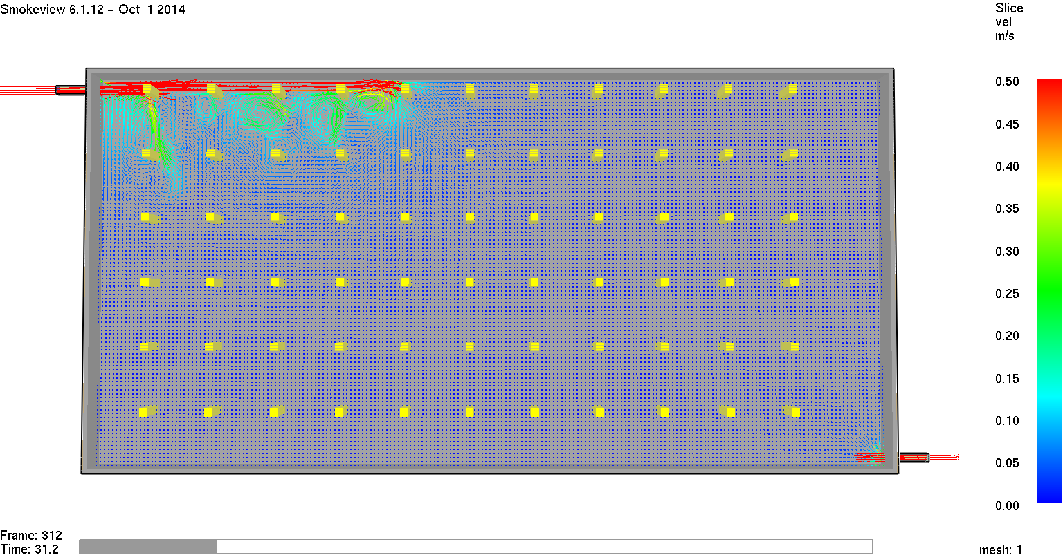This screenshot has height=555, width=1063.
Task: Click the "Frame: 312" readout
Action: (31, 536)
